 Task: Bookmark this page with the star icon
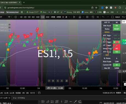tap(96, 8)
